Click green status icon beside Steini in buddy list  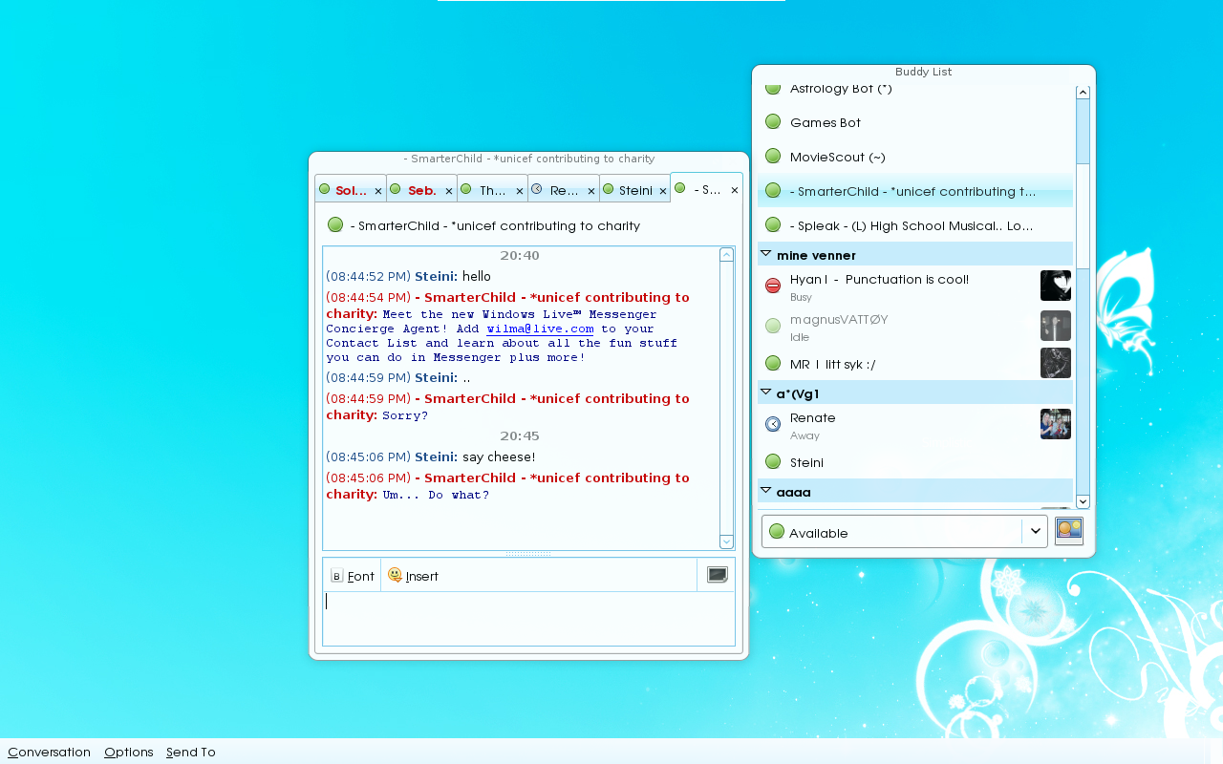(x=773, y=462)
